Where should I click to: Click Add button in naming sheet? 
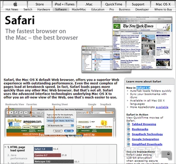[69, 131]
